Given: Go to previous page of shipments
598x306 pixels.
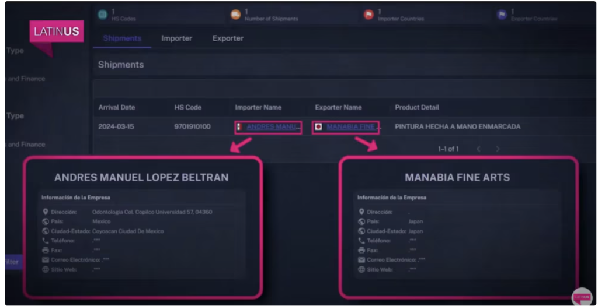Looking at the screenshot, I should pos(478,149).
